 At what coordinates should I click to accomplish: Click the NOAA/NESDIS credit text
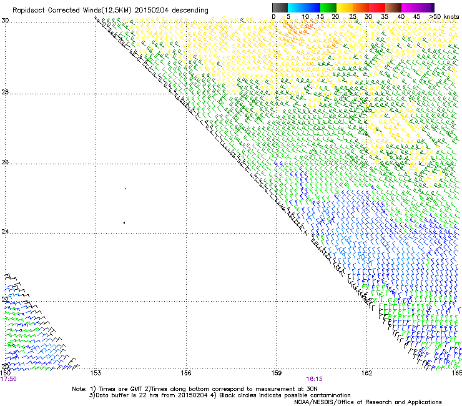pyautogui.click(x=368, y=402)
